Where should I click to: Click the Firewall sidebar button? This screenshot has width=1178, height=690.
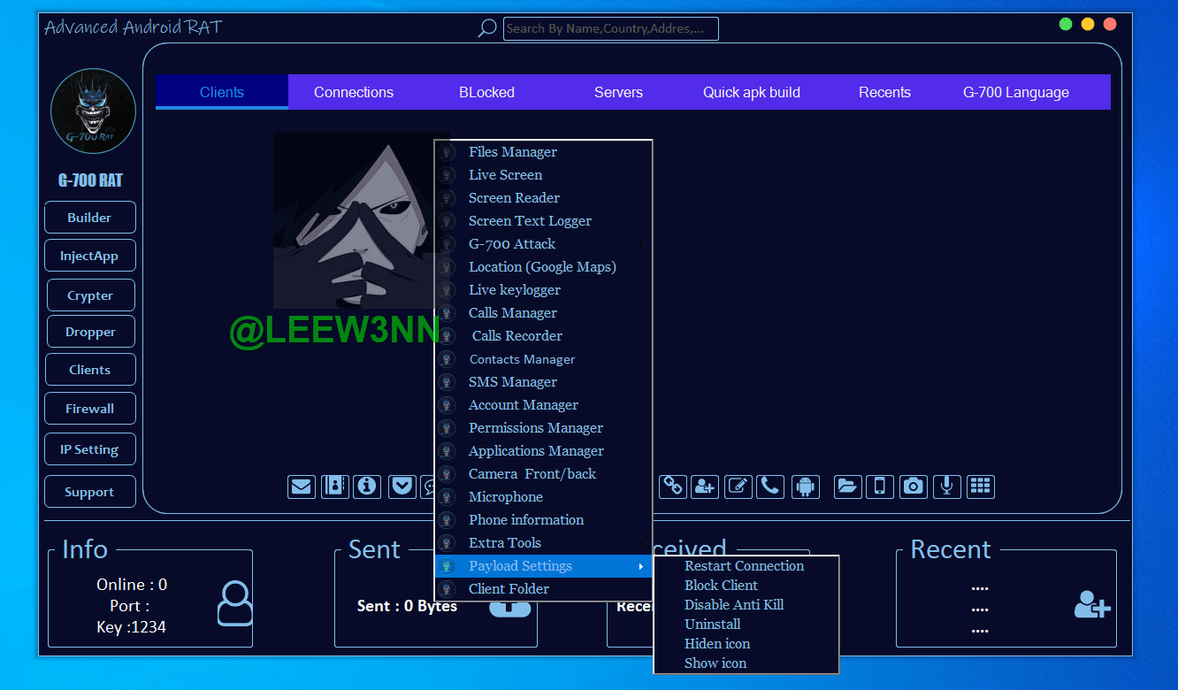click(x=90, y=409)
